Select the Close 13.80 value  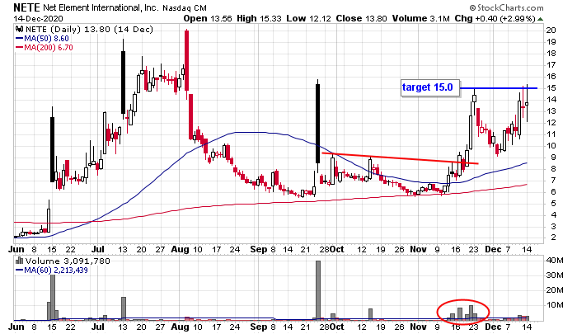click(x=361, y=18)
